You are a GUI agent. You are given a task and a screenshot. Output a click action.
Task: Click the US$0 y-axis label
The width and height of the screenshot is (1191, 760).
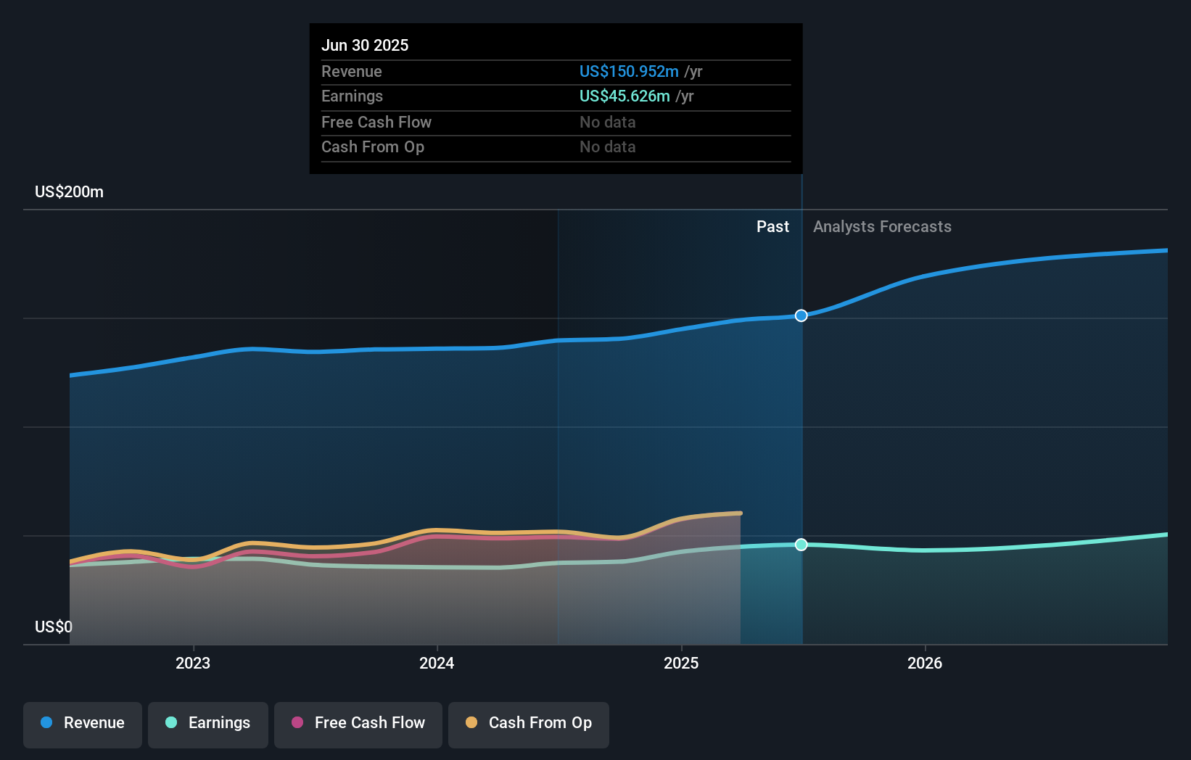coord(54,627)
